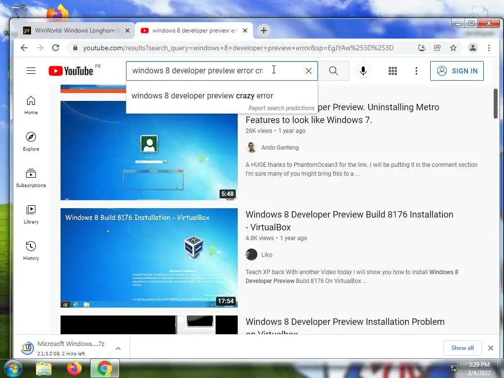Viewport: 504px width, 378px height.
Task: Open 'Uninstalling Metro Features' video title
Action: (343, 114)
